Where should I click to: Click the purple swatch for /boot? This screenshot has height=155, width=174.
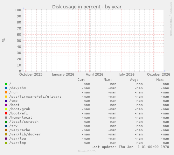point(6,105)
